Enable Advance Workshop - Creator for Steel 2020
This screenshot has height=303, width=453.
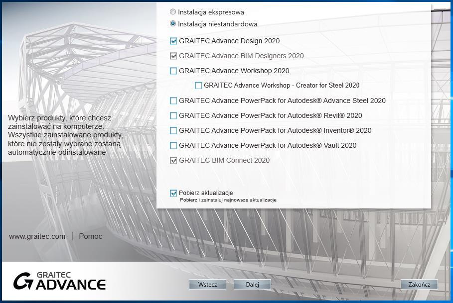198,86
